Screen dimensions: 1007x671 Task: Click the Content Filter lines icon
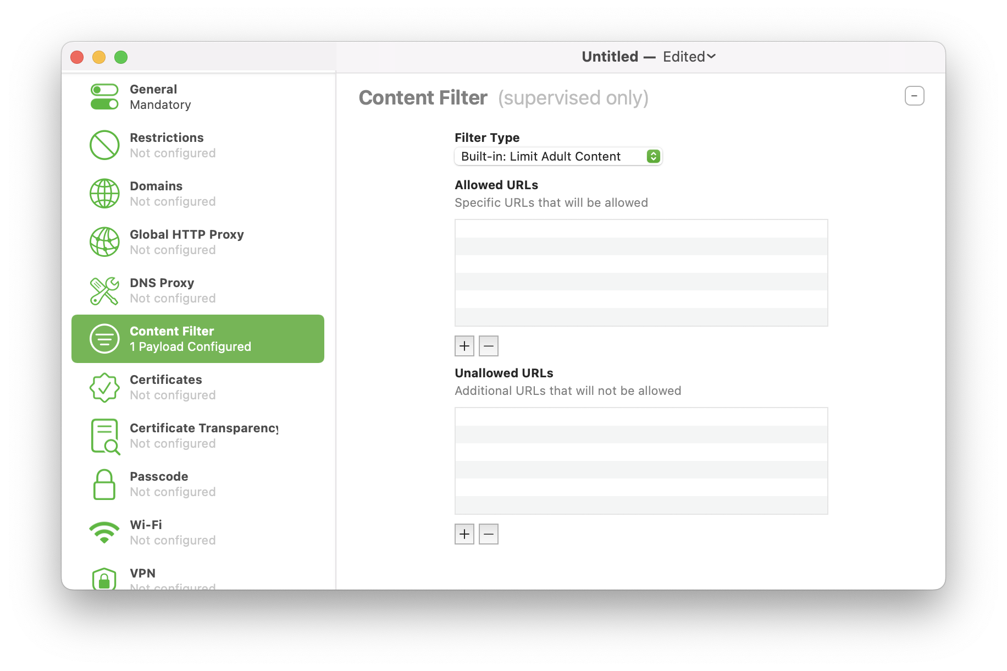pyautogui.click(x=104, y=339)
